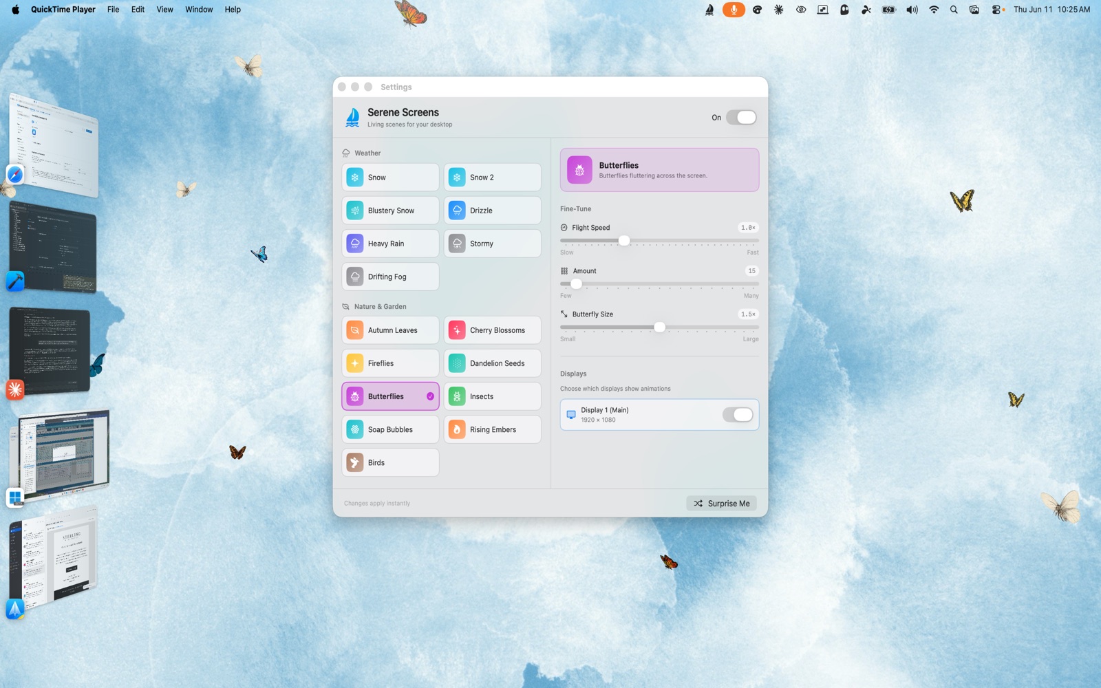Open the volume control in menu bar
The width and height of the screenshot is (1101, 688).
[x=912, y=10]
